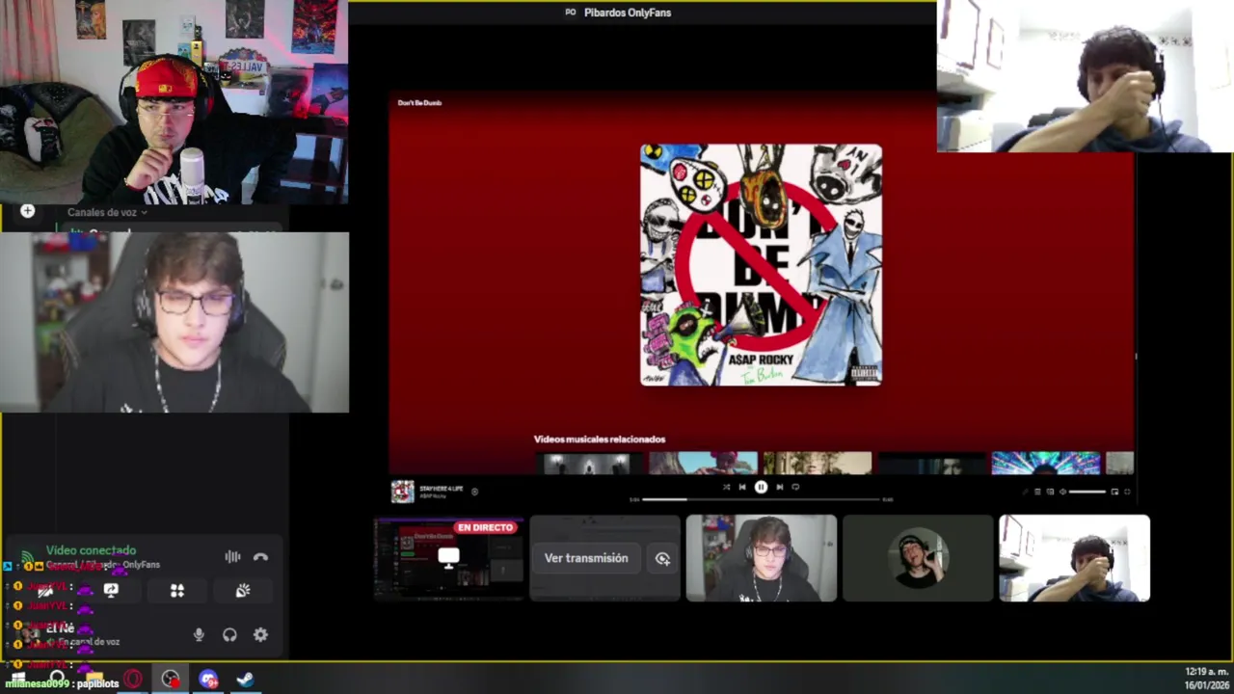The width and height of the screenshot is (1234, 694).
Task: Open the Discord soundboard
Action: click(243, 590)
